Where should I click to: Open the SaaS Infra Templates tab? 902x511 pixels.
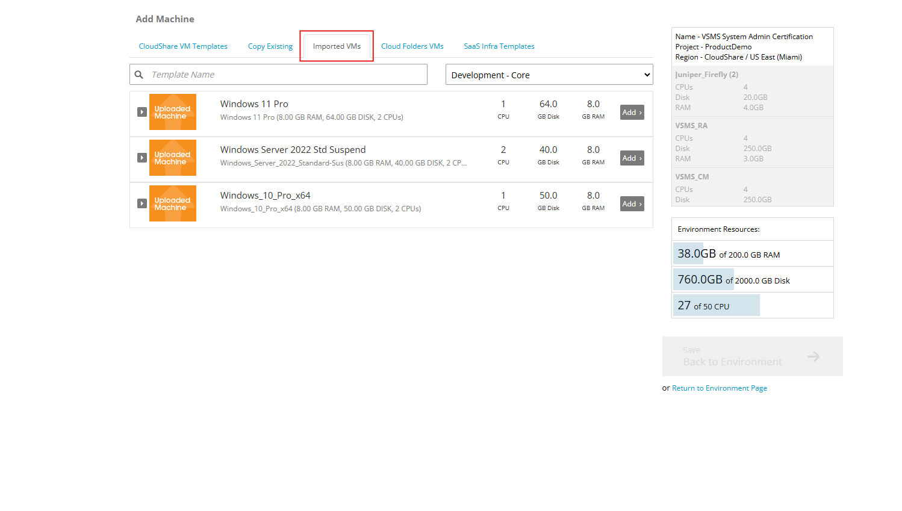[x=499, y=46]
